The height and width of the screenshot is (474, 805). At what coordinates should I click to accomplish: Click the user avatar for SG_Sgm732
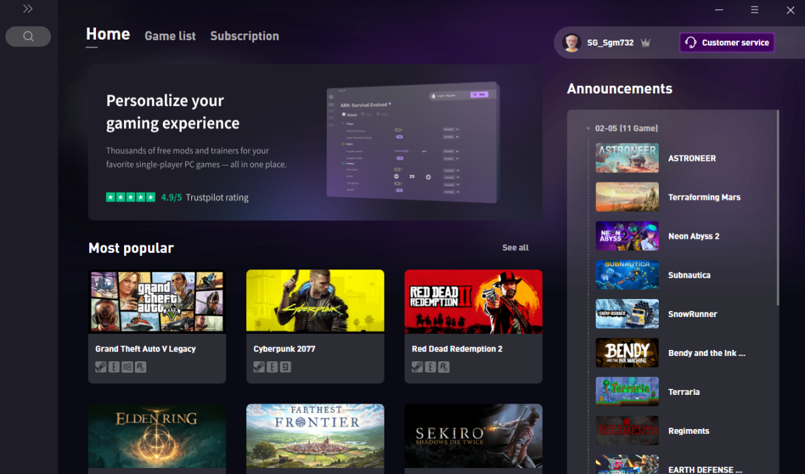pyautogui.click(x=572, y=42)
